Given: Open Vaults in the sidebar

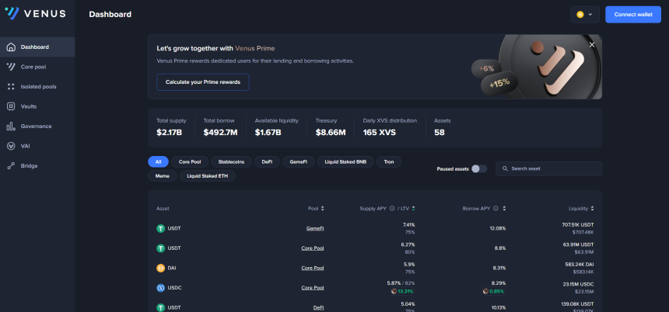Looking at the screenshot, I should [x=37, y=106].
